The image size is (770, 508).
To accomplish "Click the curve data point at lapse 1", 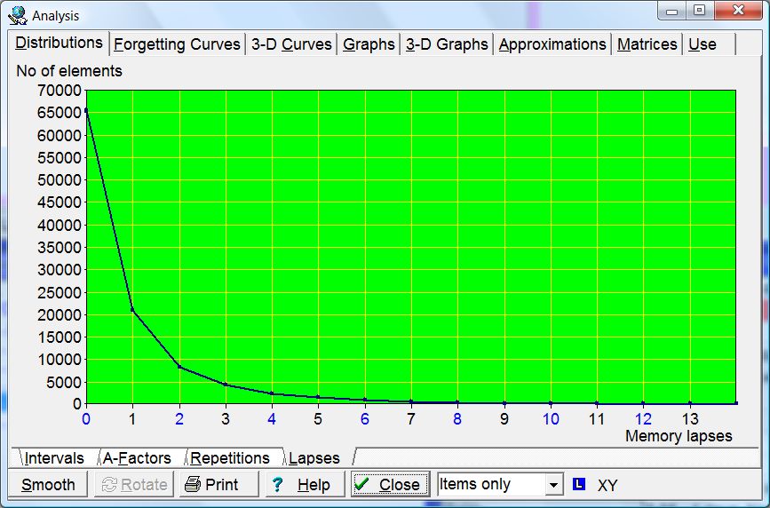I will click(x=132, y=310).
